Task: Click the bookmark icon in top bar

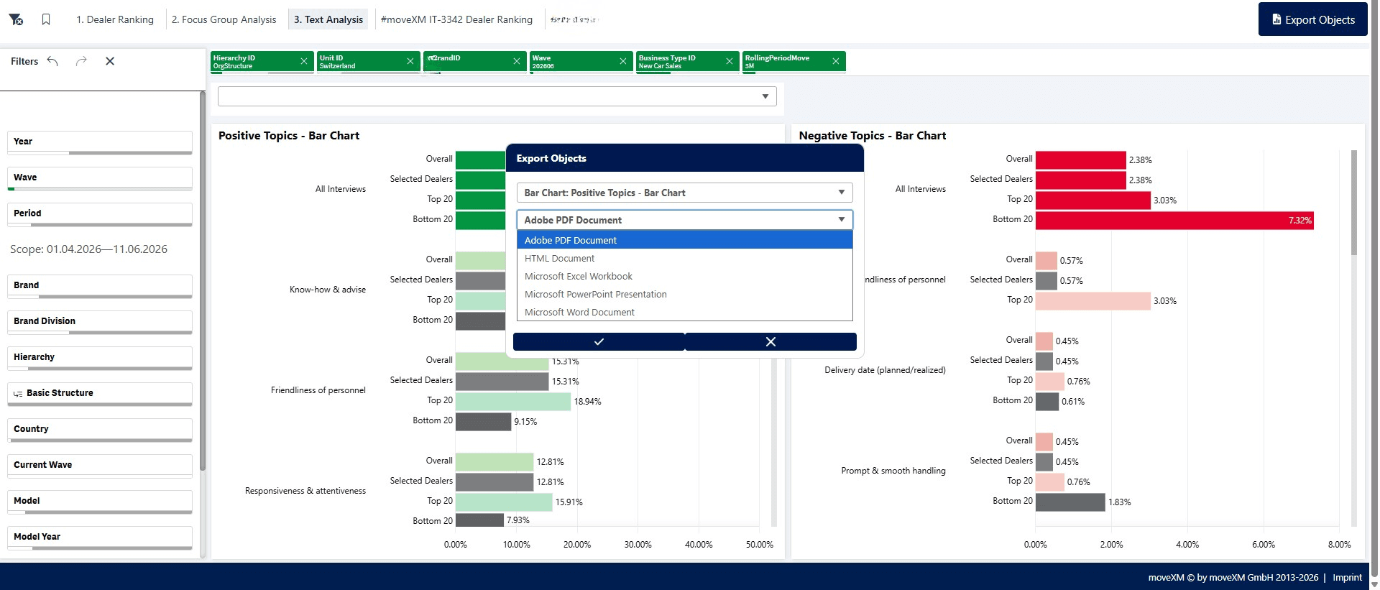Action: [x=46, y=19]
